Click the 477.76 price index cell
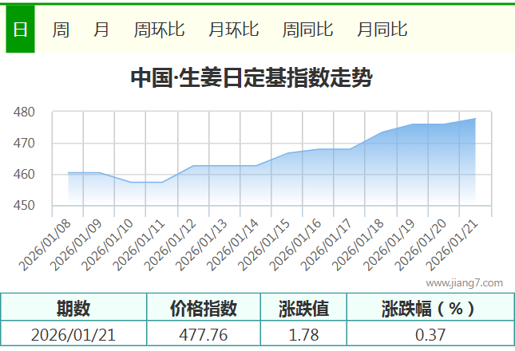The height and width of the screenshot is (351, 515). (x=204, y=334)
